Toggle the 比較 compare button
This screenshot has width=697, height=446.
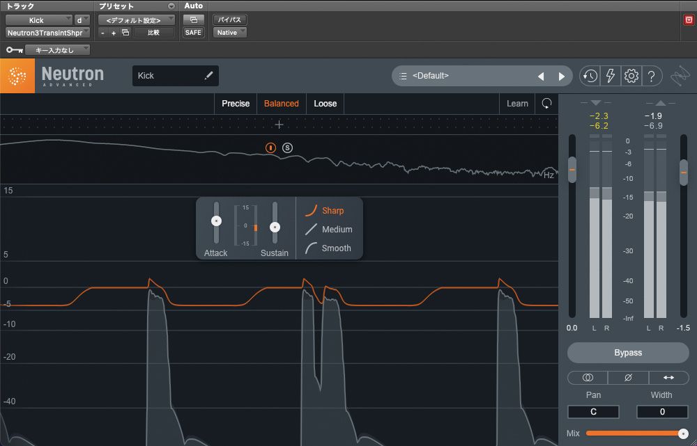tap(154, 33)
